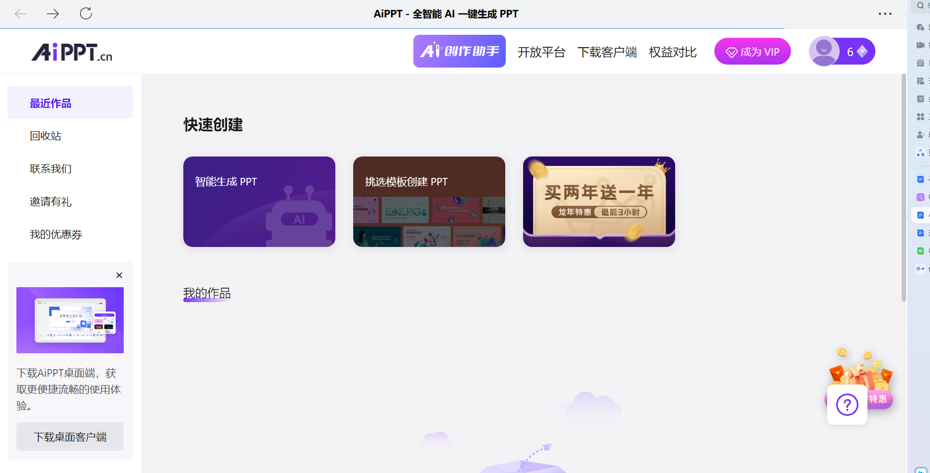Open the user avatar profile

[x=824, y=51]
